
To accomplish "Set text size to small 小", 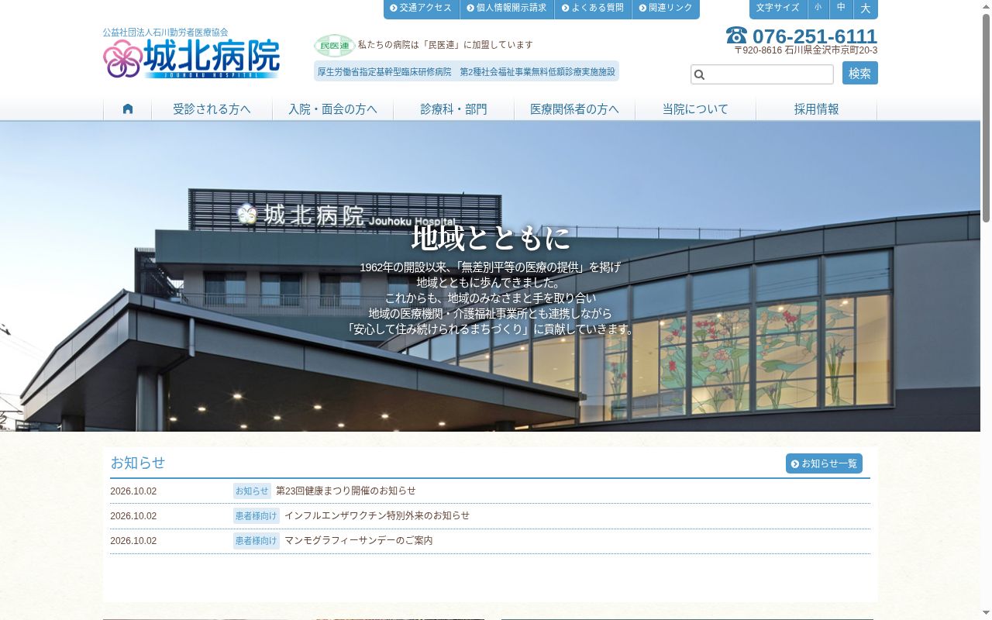I will click(x=818, y=8).
